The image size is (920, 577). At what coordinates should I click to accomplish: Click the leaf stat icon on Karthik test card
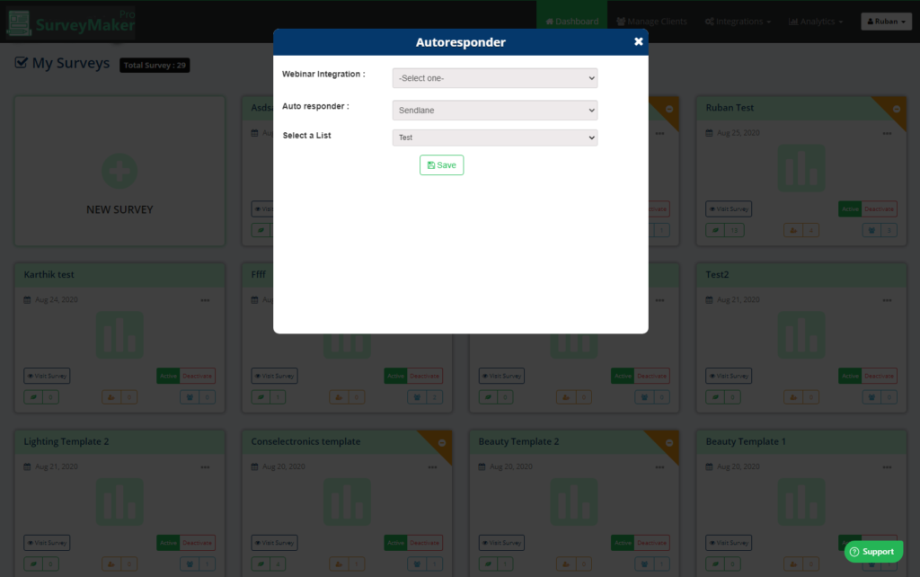(33, 396)
